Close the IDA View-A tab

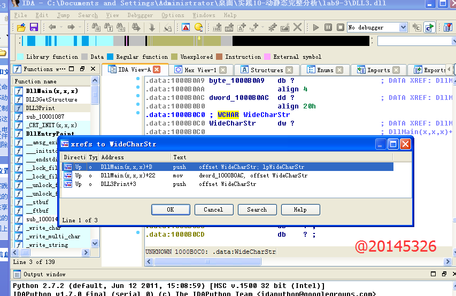[157, 69]
